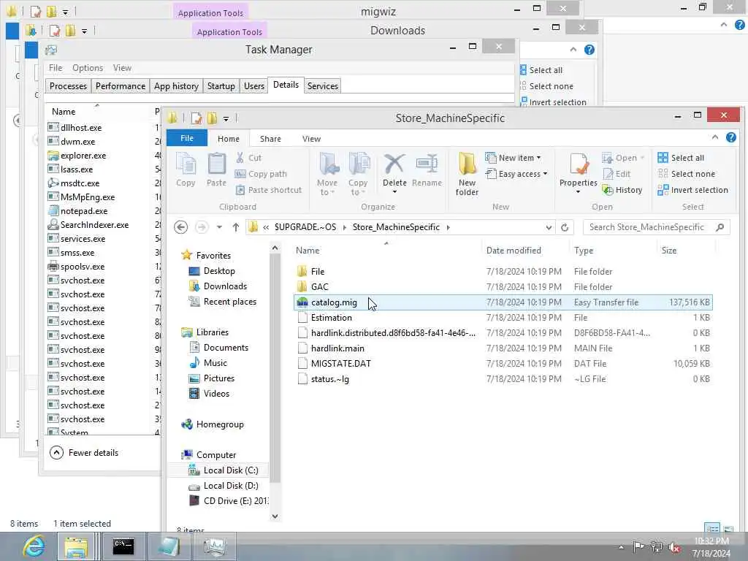Click the muted volume tray icon
The height and width of the screenshot is (561, 748).
pyautogui.click(x=674, y=547)
